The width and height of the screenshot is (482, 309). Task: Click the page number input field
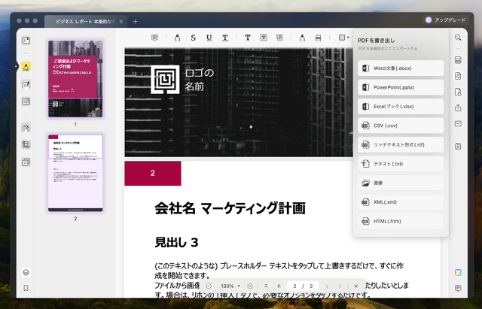[303, 286]
